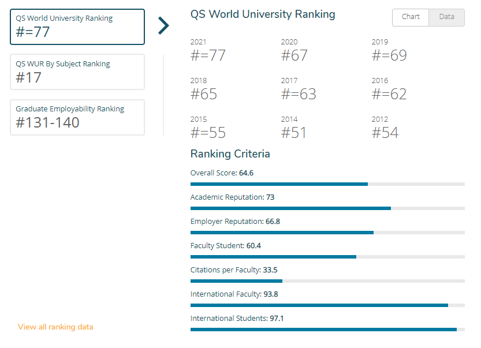Switch to Data view
Viewport: 481px width, 348px height.
click(447, 17)
